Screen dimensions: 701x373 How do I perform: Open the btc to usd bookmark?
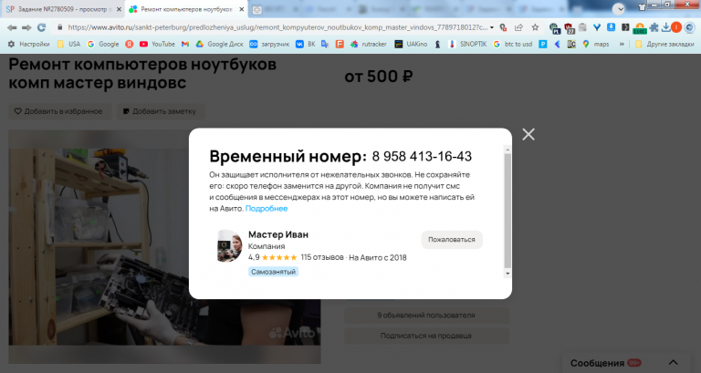pyautogui.click(x=513, y=44)
